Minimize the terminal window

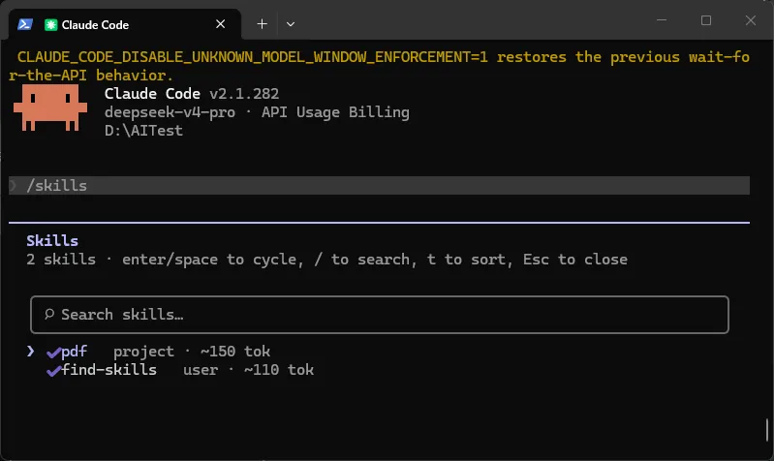tap(662, 20)
